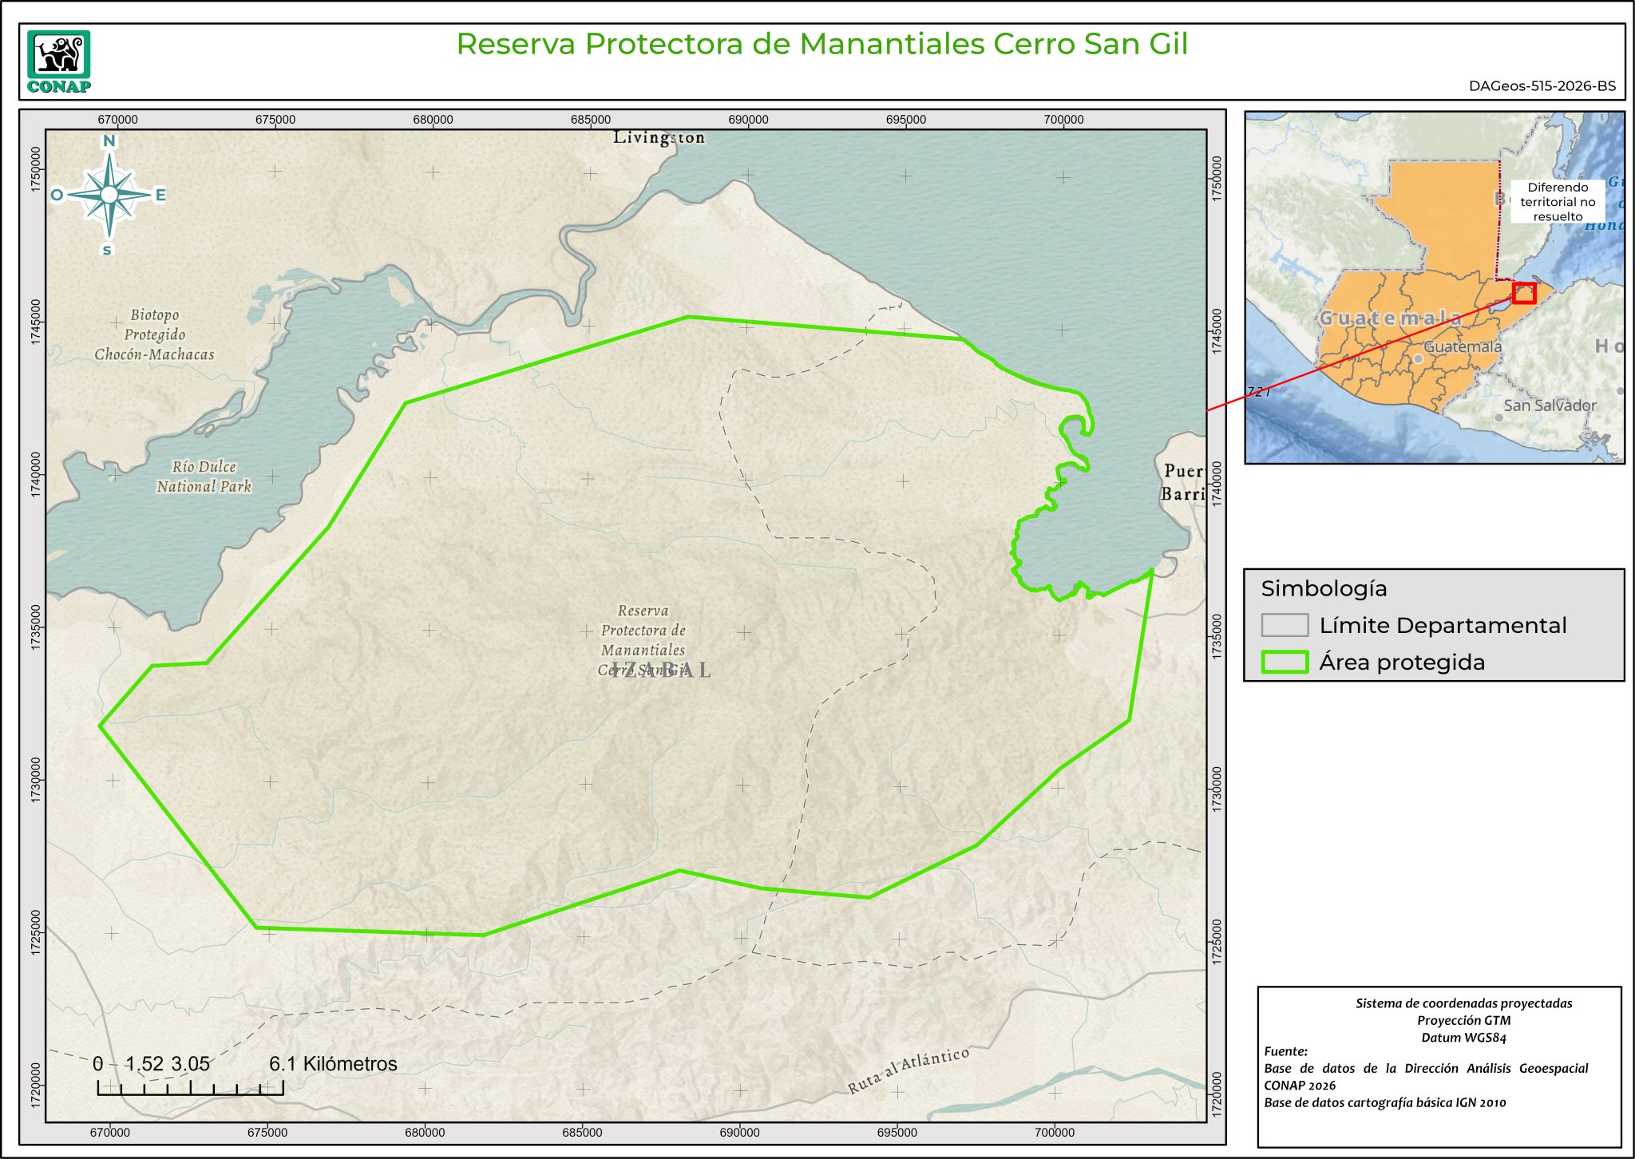Click the red locator square in inset map

(x=1523, y=293)
